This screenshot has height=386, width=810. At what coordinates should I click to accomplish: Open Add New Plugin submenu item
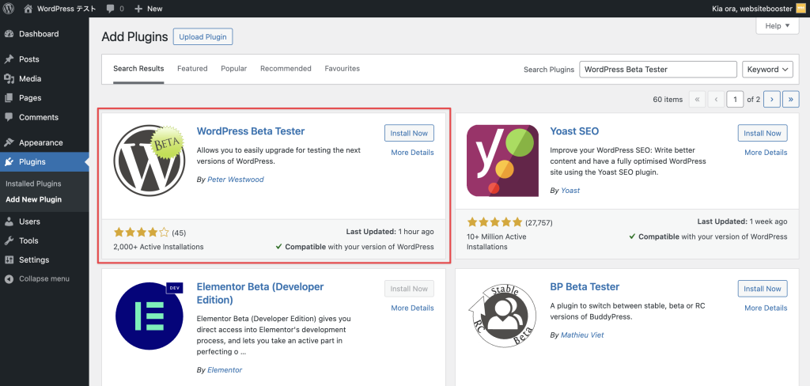click(x=33, y=199)
